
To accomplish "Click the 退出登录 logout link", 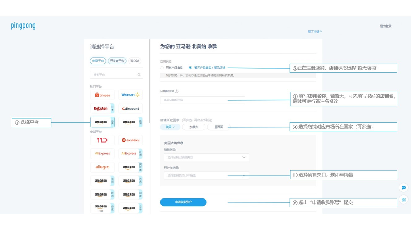I will point(386,26).
